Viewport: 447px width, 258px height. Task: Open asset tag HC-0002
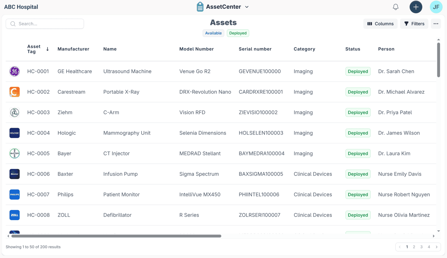point(38,92)
